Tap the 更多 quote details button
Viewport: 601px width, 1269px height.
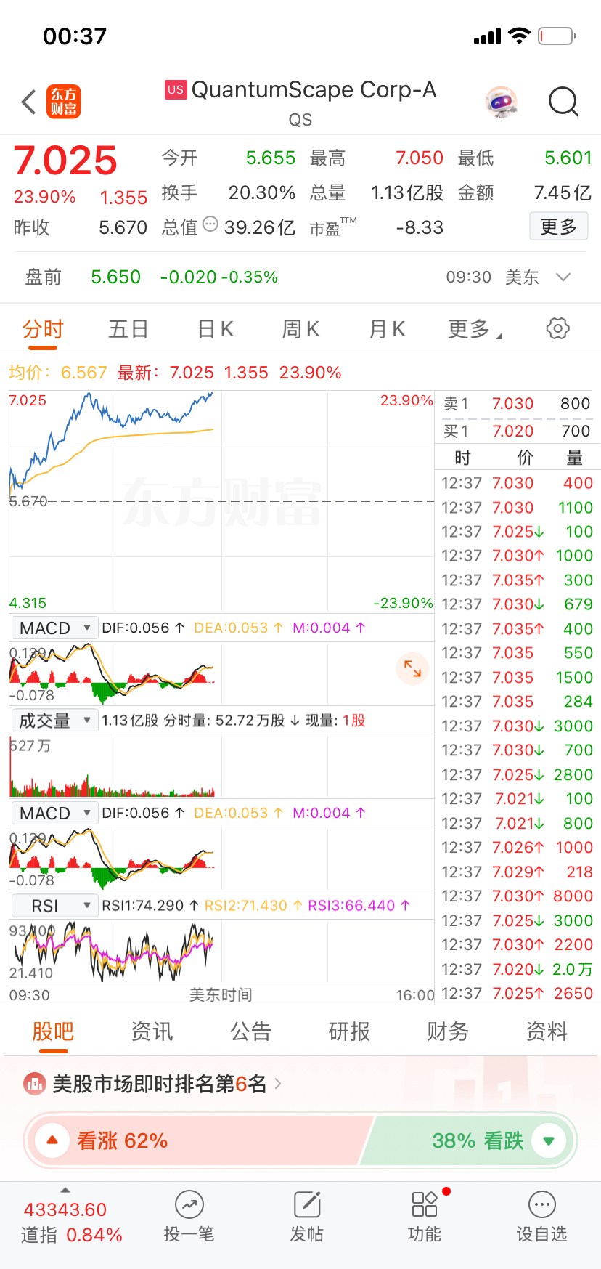[558, 227]
